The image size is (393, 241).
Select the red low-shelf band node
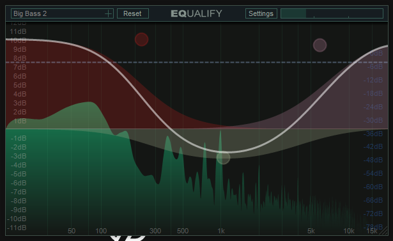point(142,40)
